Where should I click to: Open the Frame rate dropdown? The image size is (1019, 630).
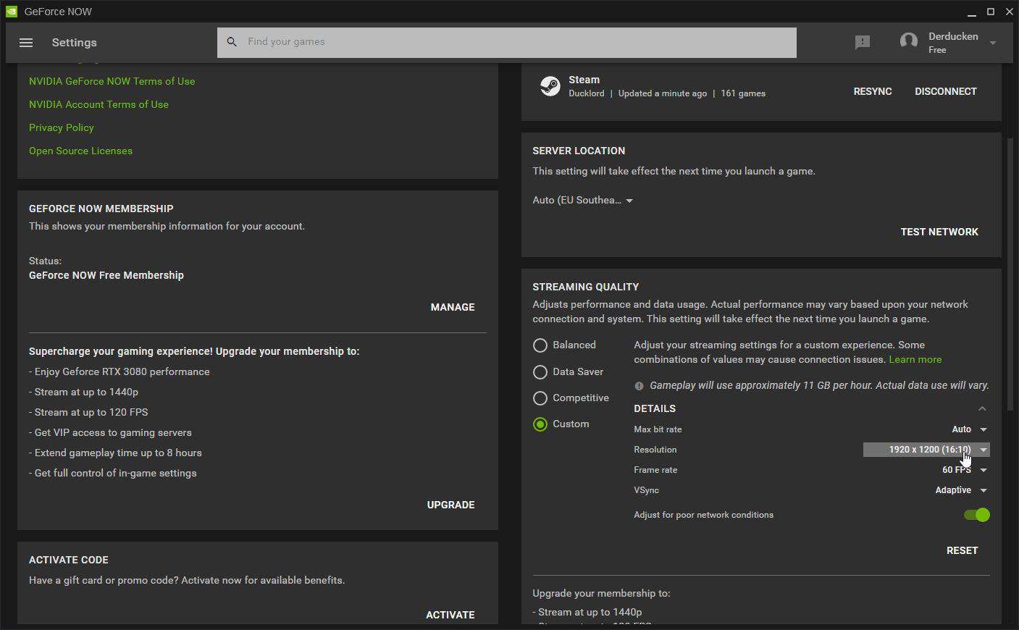(x=965, y=470)
